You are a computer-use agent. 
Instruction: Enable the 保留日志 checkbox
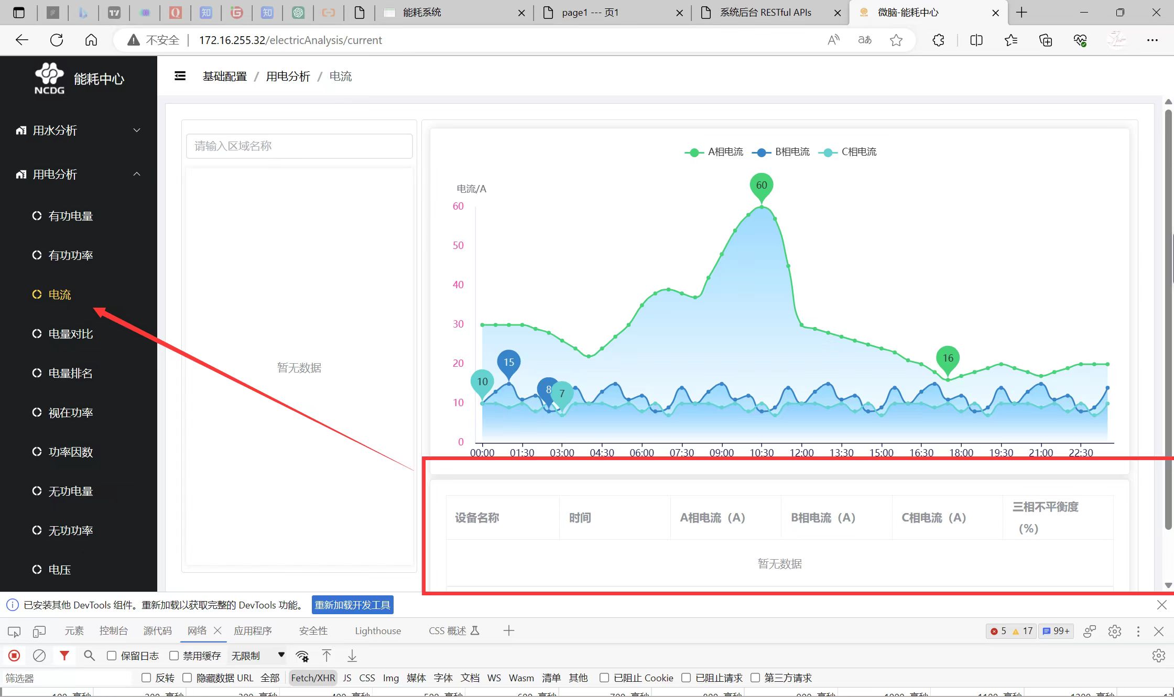(x=112, y=656)
